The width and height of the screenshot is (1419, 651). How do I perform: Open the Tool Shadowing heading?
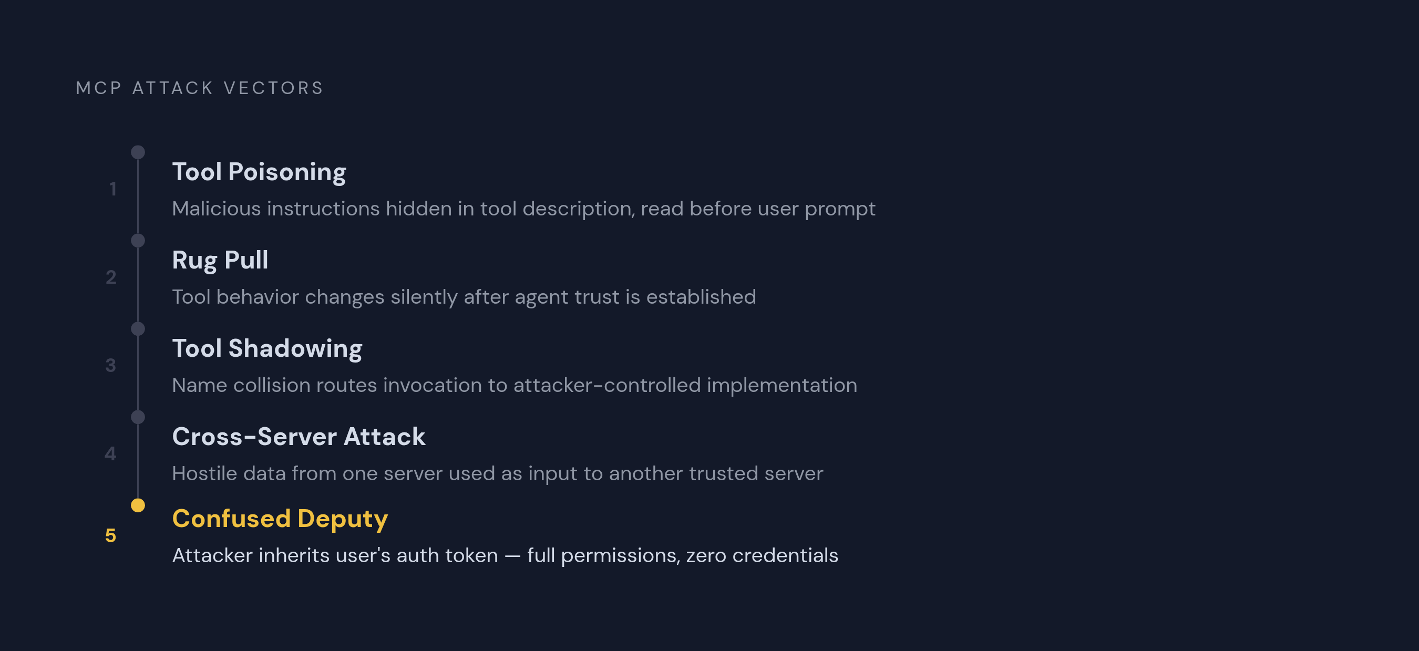pyautogui.click(x=267, y=349)
